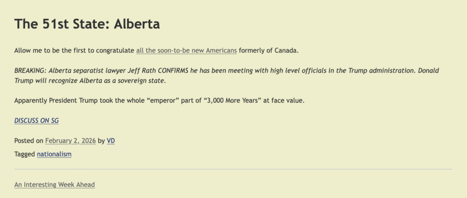Viewport: 467px width, 198px height.
Task: Open the author VD link
Action: coord(111,141)
